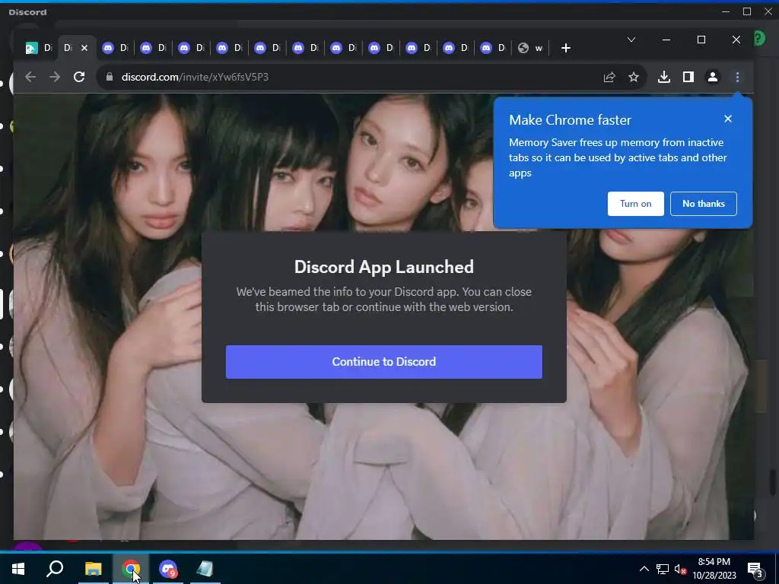
Task: Click Continue to Discord
Action: (x=384, y=362)
